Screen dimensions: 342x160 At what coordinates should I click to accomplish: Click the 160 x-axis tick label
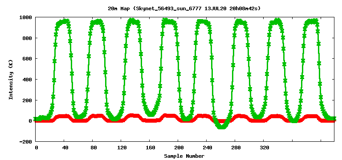pos(150,148)
